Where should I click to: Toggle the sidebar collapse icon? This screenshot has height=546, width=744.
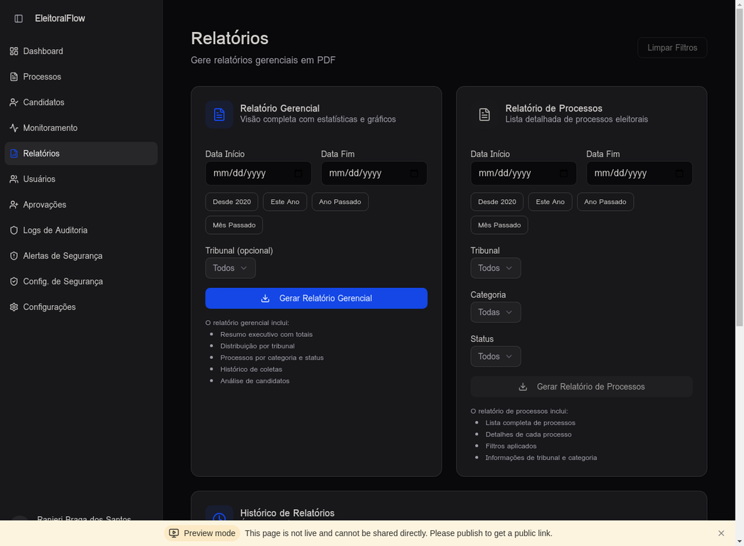(18, 18)
